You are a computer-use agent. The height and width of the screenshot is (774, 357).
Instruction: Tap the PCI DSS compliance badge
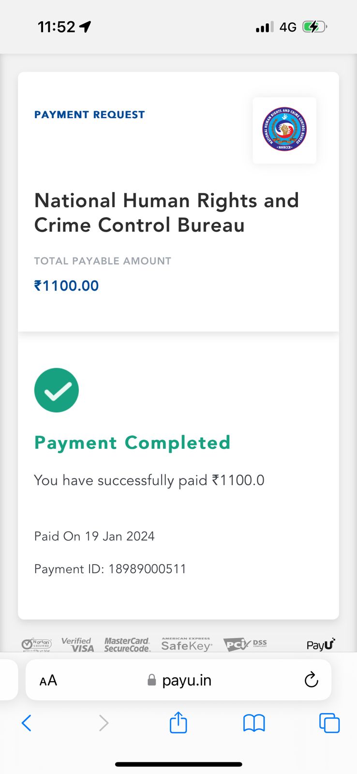click(245, 645)
